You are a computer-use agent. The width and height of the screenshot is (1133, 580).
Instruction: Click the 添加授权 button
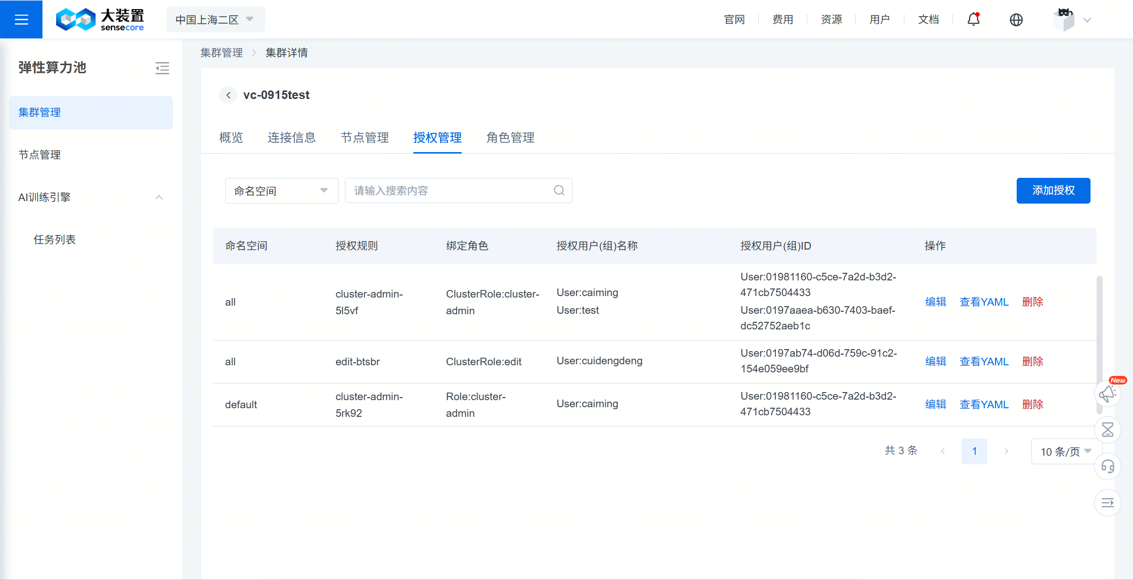pos(1053,190)
